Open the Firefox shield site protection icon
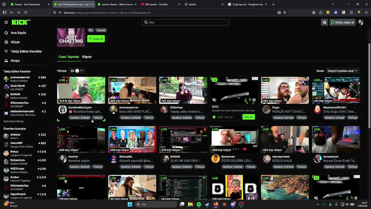The height and width of the screenshot is (209, 371). point(54,12)
